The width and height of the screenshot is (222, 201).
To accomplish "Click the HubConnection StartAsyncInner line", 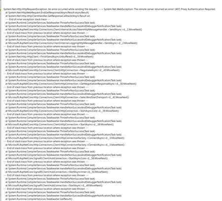I will click(57, 172).
